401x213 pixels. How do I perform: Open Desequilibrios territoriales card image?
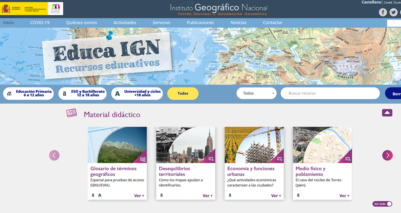[x=186, y=145]
